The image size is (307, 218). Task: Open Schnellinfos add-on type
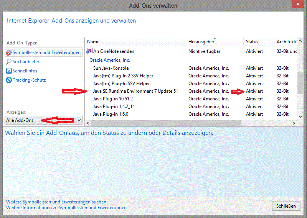[x=25, y=71]
